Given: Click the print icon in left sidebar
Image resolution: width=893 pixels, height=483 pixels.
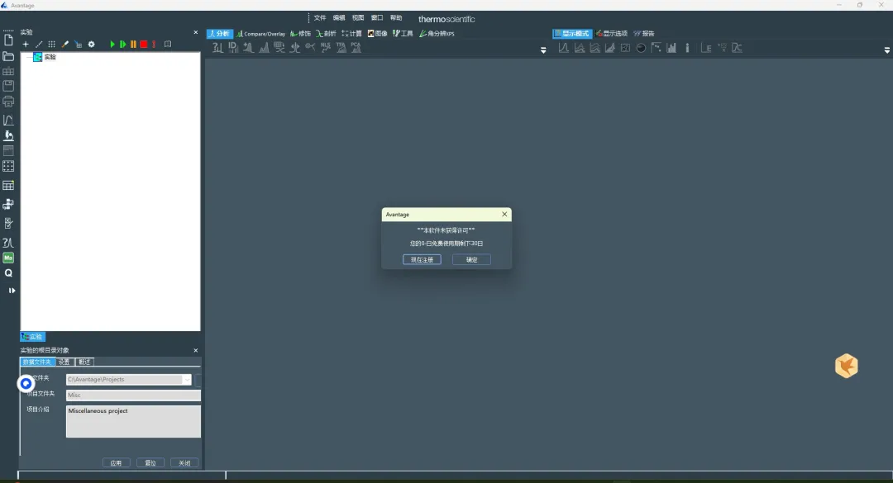Looking at the screenshot, I should coord(8,102).
